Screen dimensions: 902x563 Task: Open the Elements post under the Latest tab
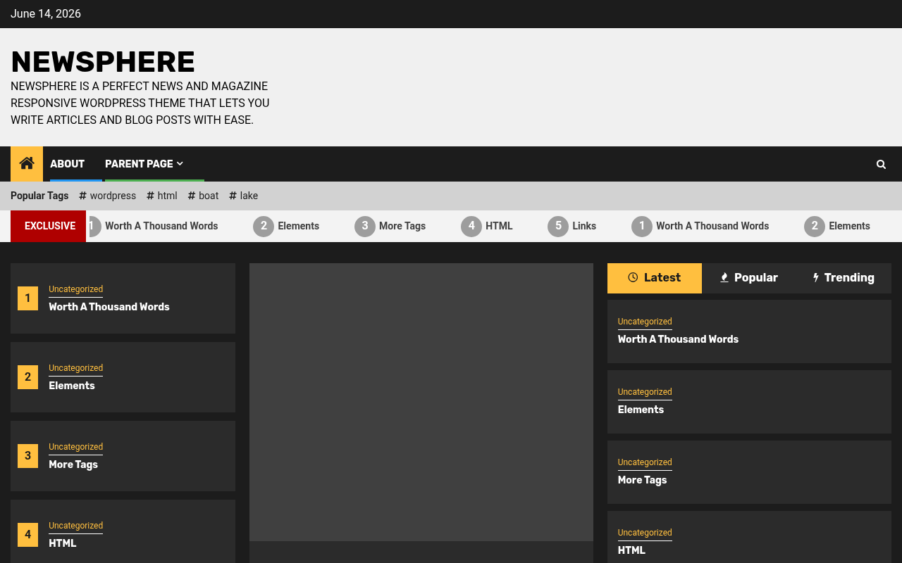tap(641, 410)
